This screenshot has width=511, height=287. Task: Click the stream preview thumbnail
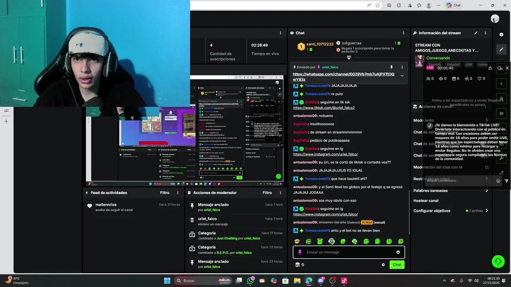[x=185, y=130]
